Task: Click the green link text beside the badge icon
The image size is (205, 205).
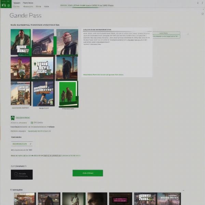Action: pos(23,118)
